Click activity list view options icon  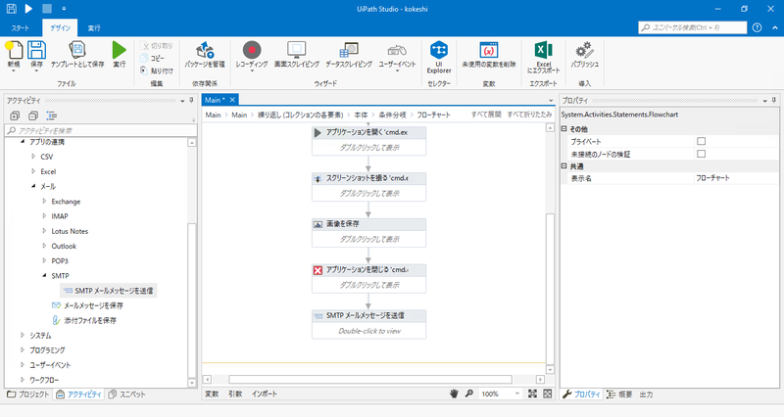coord(52,116)
